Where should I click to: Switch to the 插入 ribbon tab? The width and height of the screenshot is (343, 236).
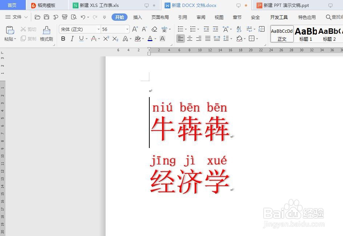coord(137,17)
